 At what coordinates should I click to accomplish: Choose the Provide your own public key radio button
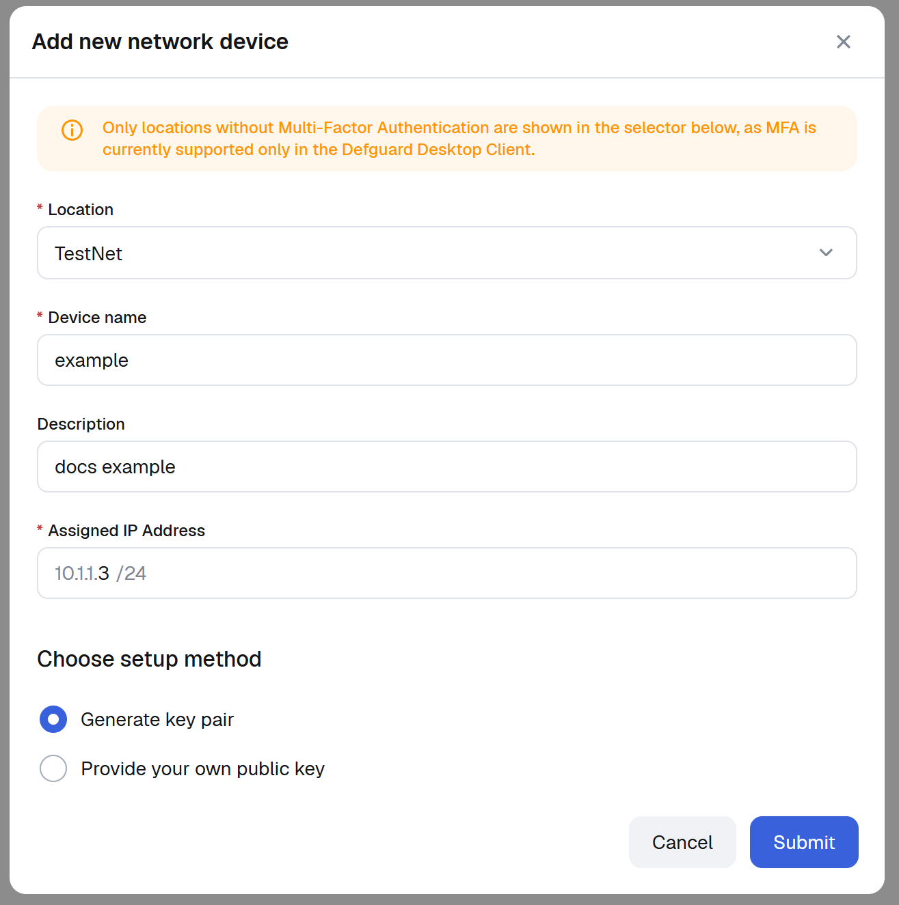pos(53,768)
